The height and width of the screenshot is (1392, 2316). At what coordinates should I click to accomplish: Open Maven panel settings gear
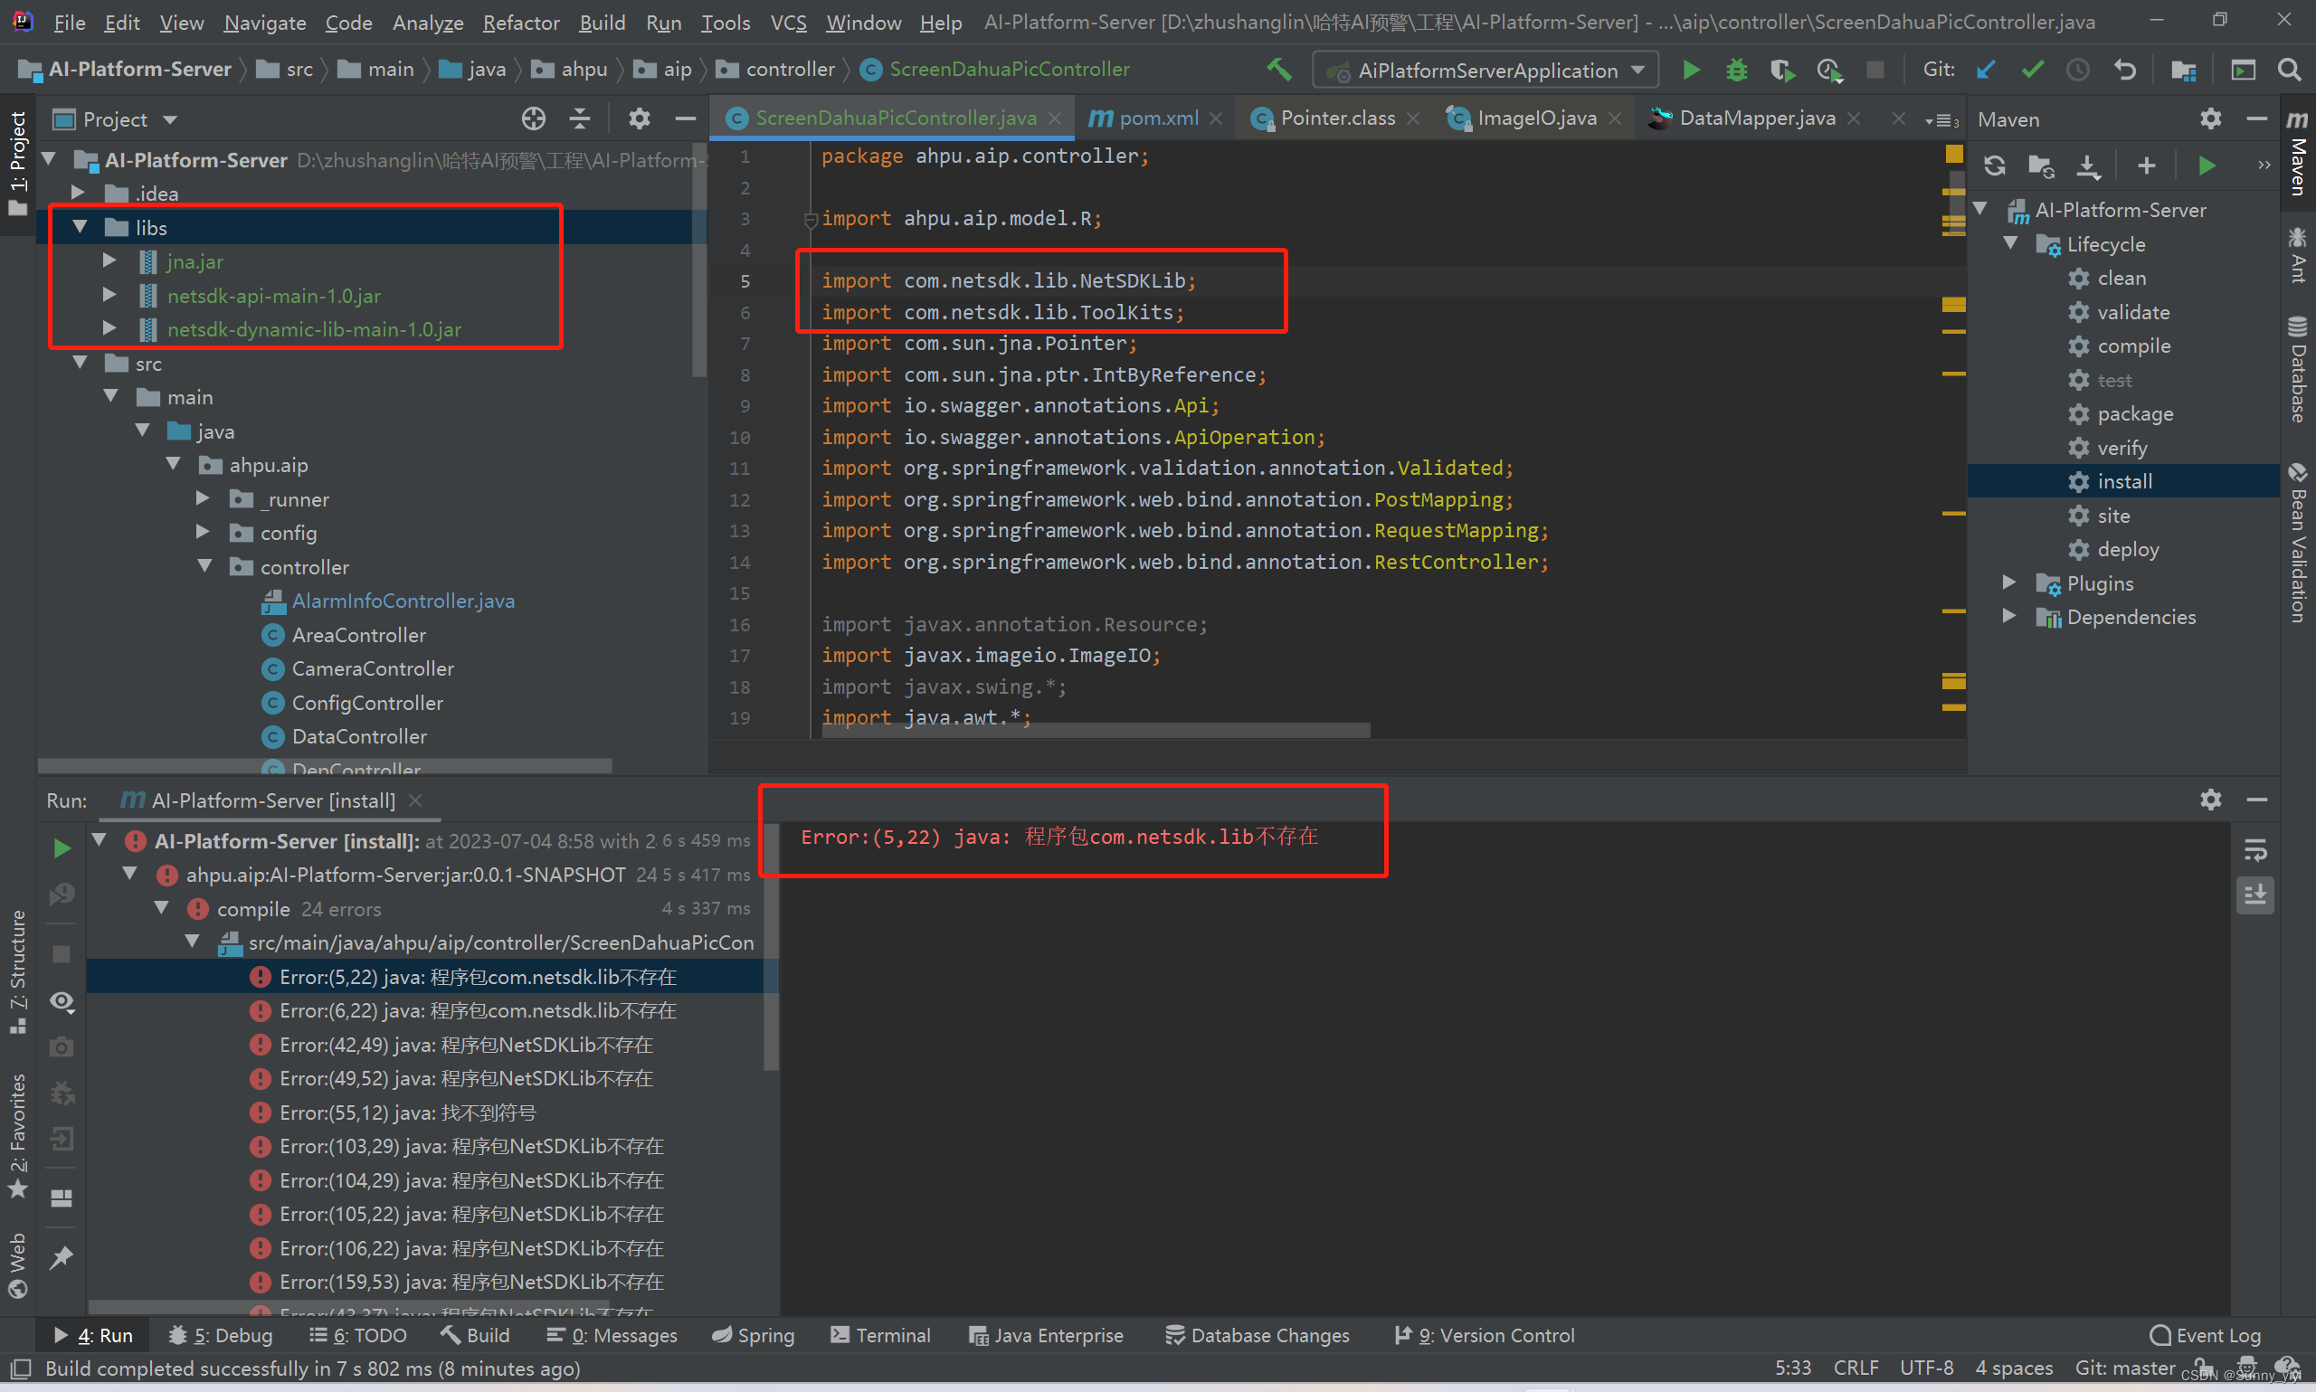pos(2211,119)
